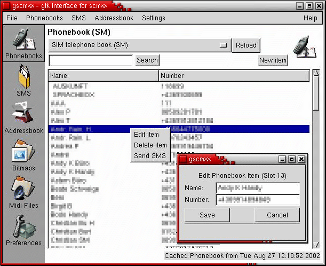
Task: Choose Delete item from context menu
Action: (x=150, y=145)
